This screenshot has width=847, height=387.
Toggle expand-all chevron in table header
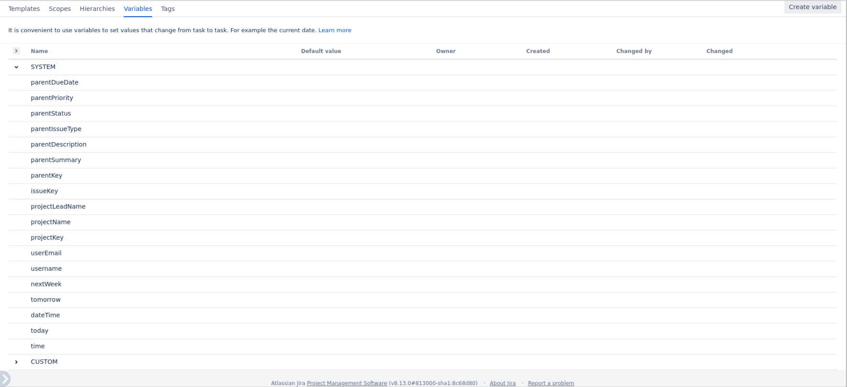(x=16, y=51)
